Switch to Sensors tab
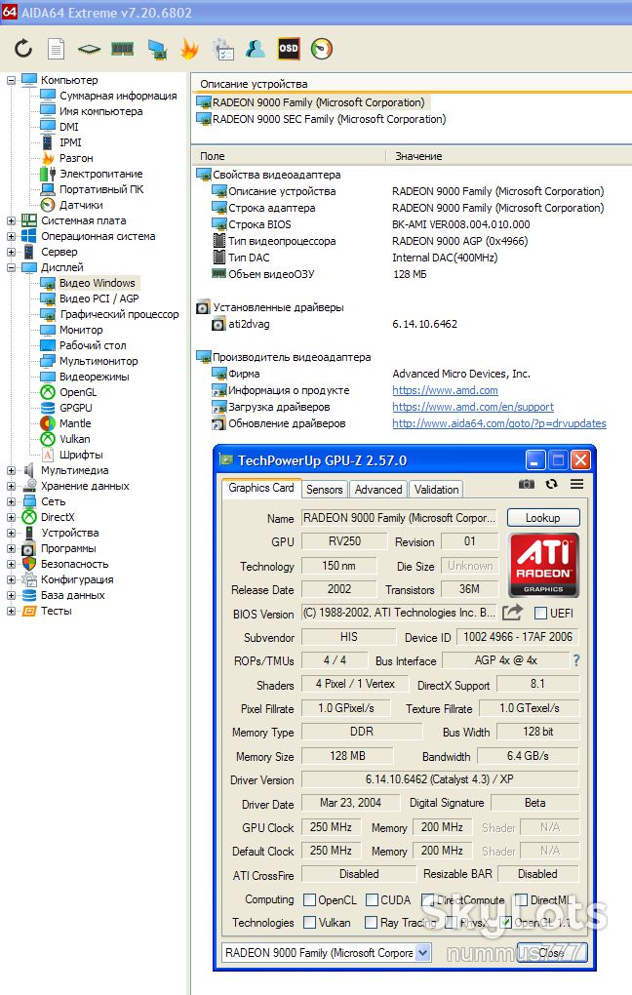 [x=324, y=490]
